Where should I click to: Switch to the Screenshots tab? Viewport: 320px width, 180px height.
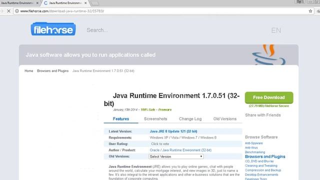pos(155,119)
